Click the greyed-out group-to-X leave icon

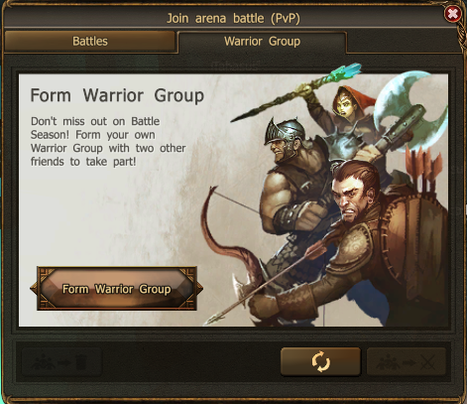click(407, 362)
